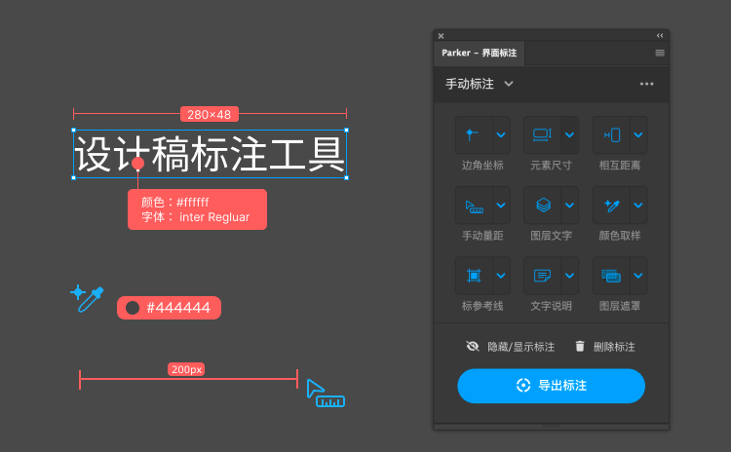Click the 颜色:#ffffff annotation text
Screen dimensions: 731x452
pos(174,203)
